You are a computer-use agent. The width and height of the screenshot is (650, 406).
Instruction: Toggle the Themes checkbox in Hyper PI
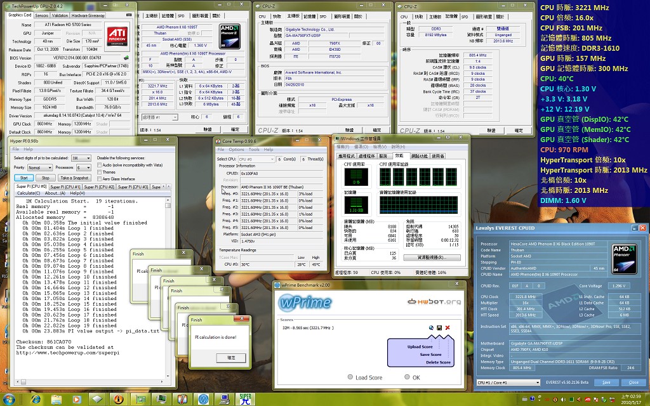[x=100, y=172]
